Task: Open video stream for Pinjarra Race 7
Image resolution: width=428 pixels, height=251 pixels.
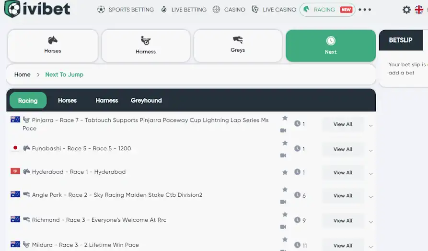Action: click(283, 131)
